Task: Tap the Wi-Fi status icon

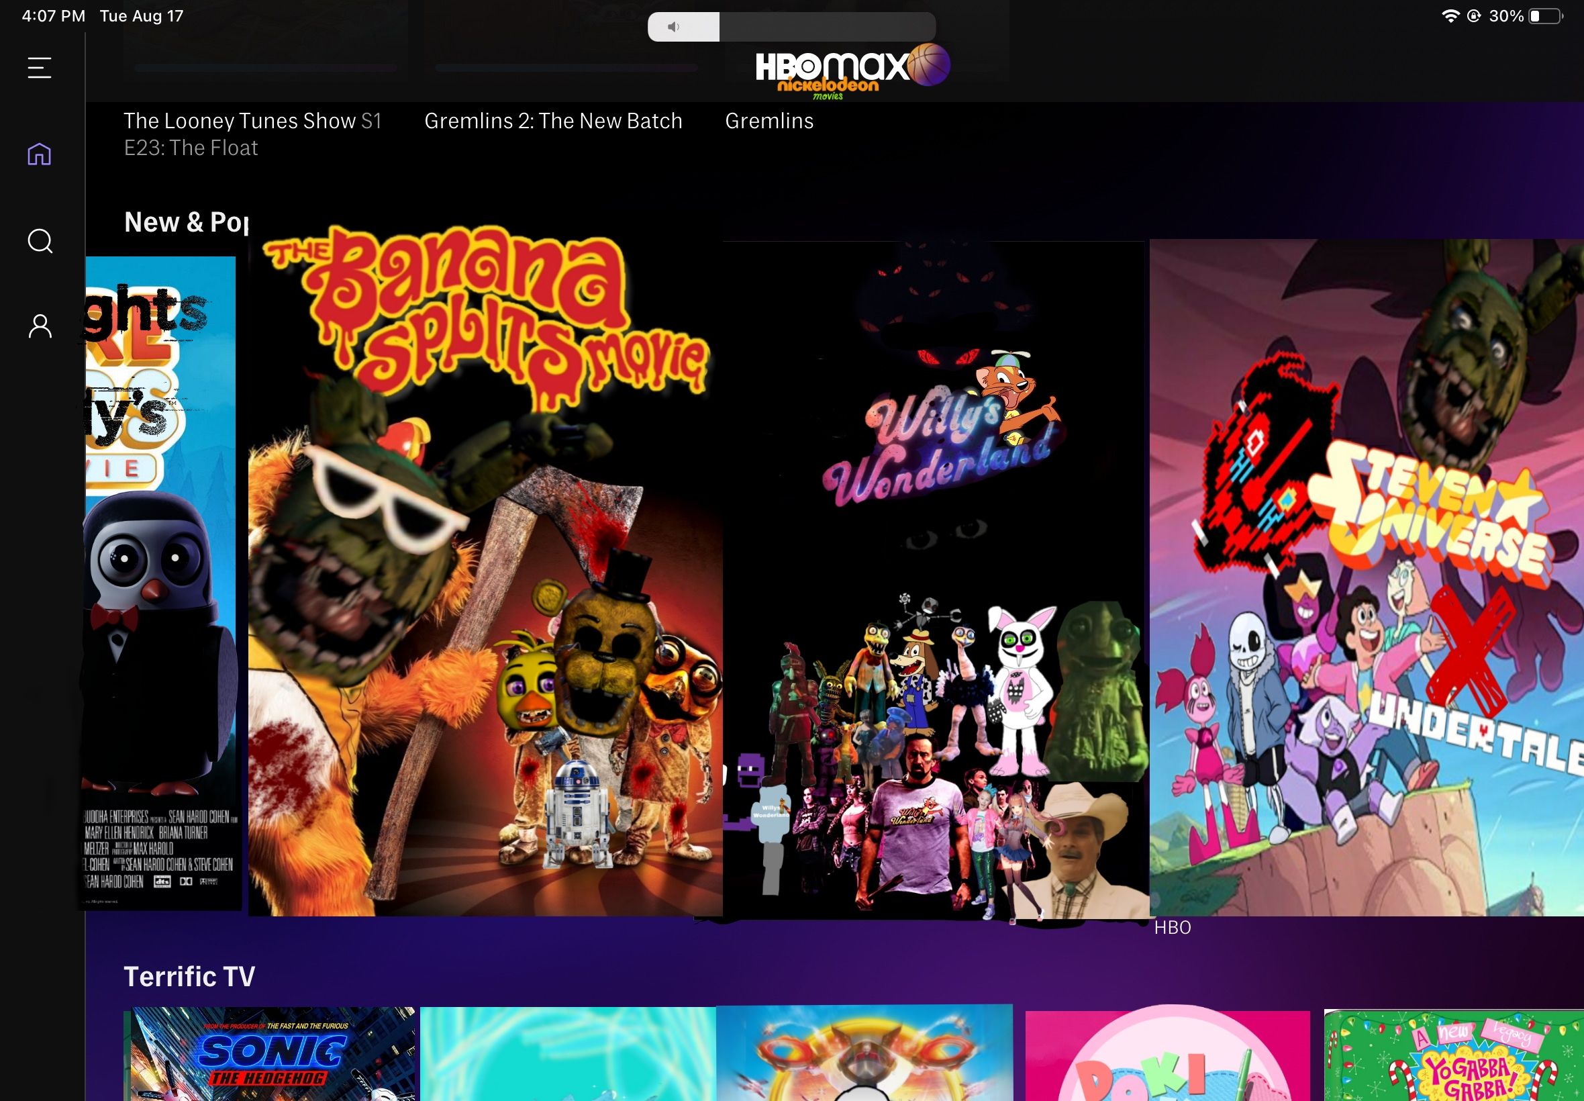Action: [x=1451, y=16]
